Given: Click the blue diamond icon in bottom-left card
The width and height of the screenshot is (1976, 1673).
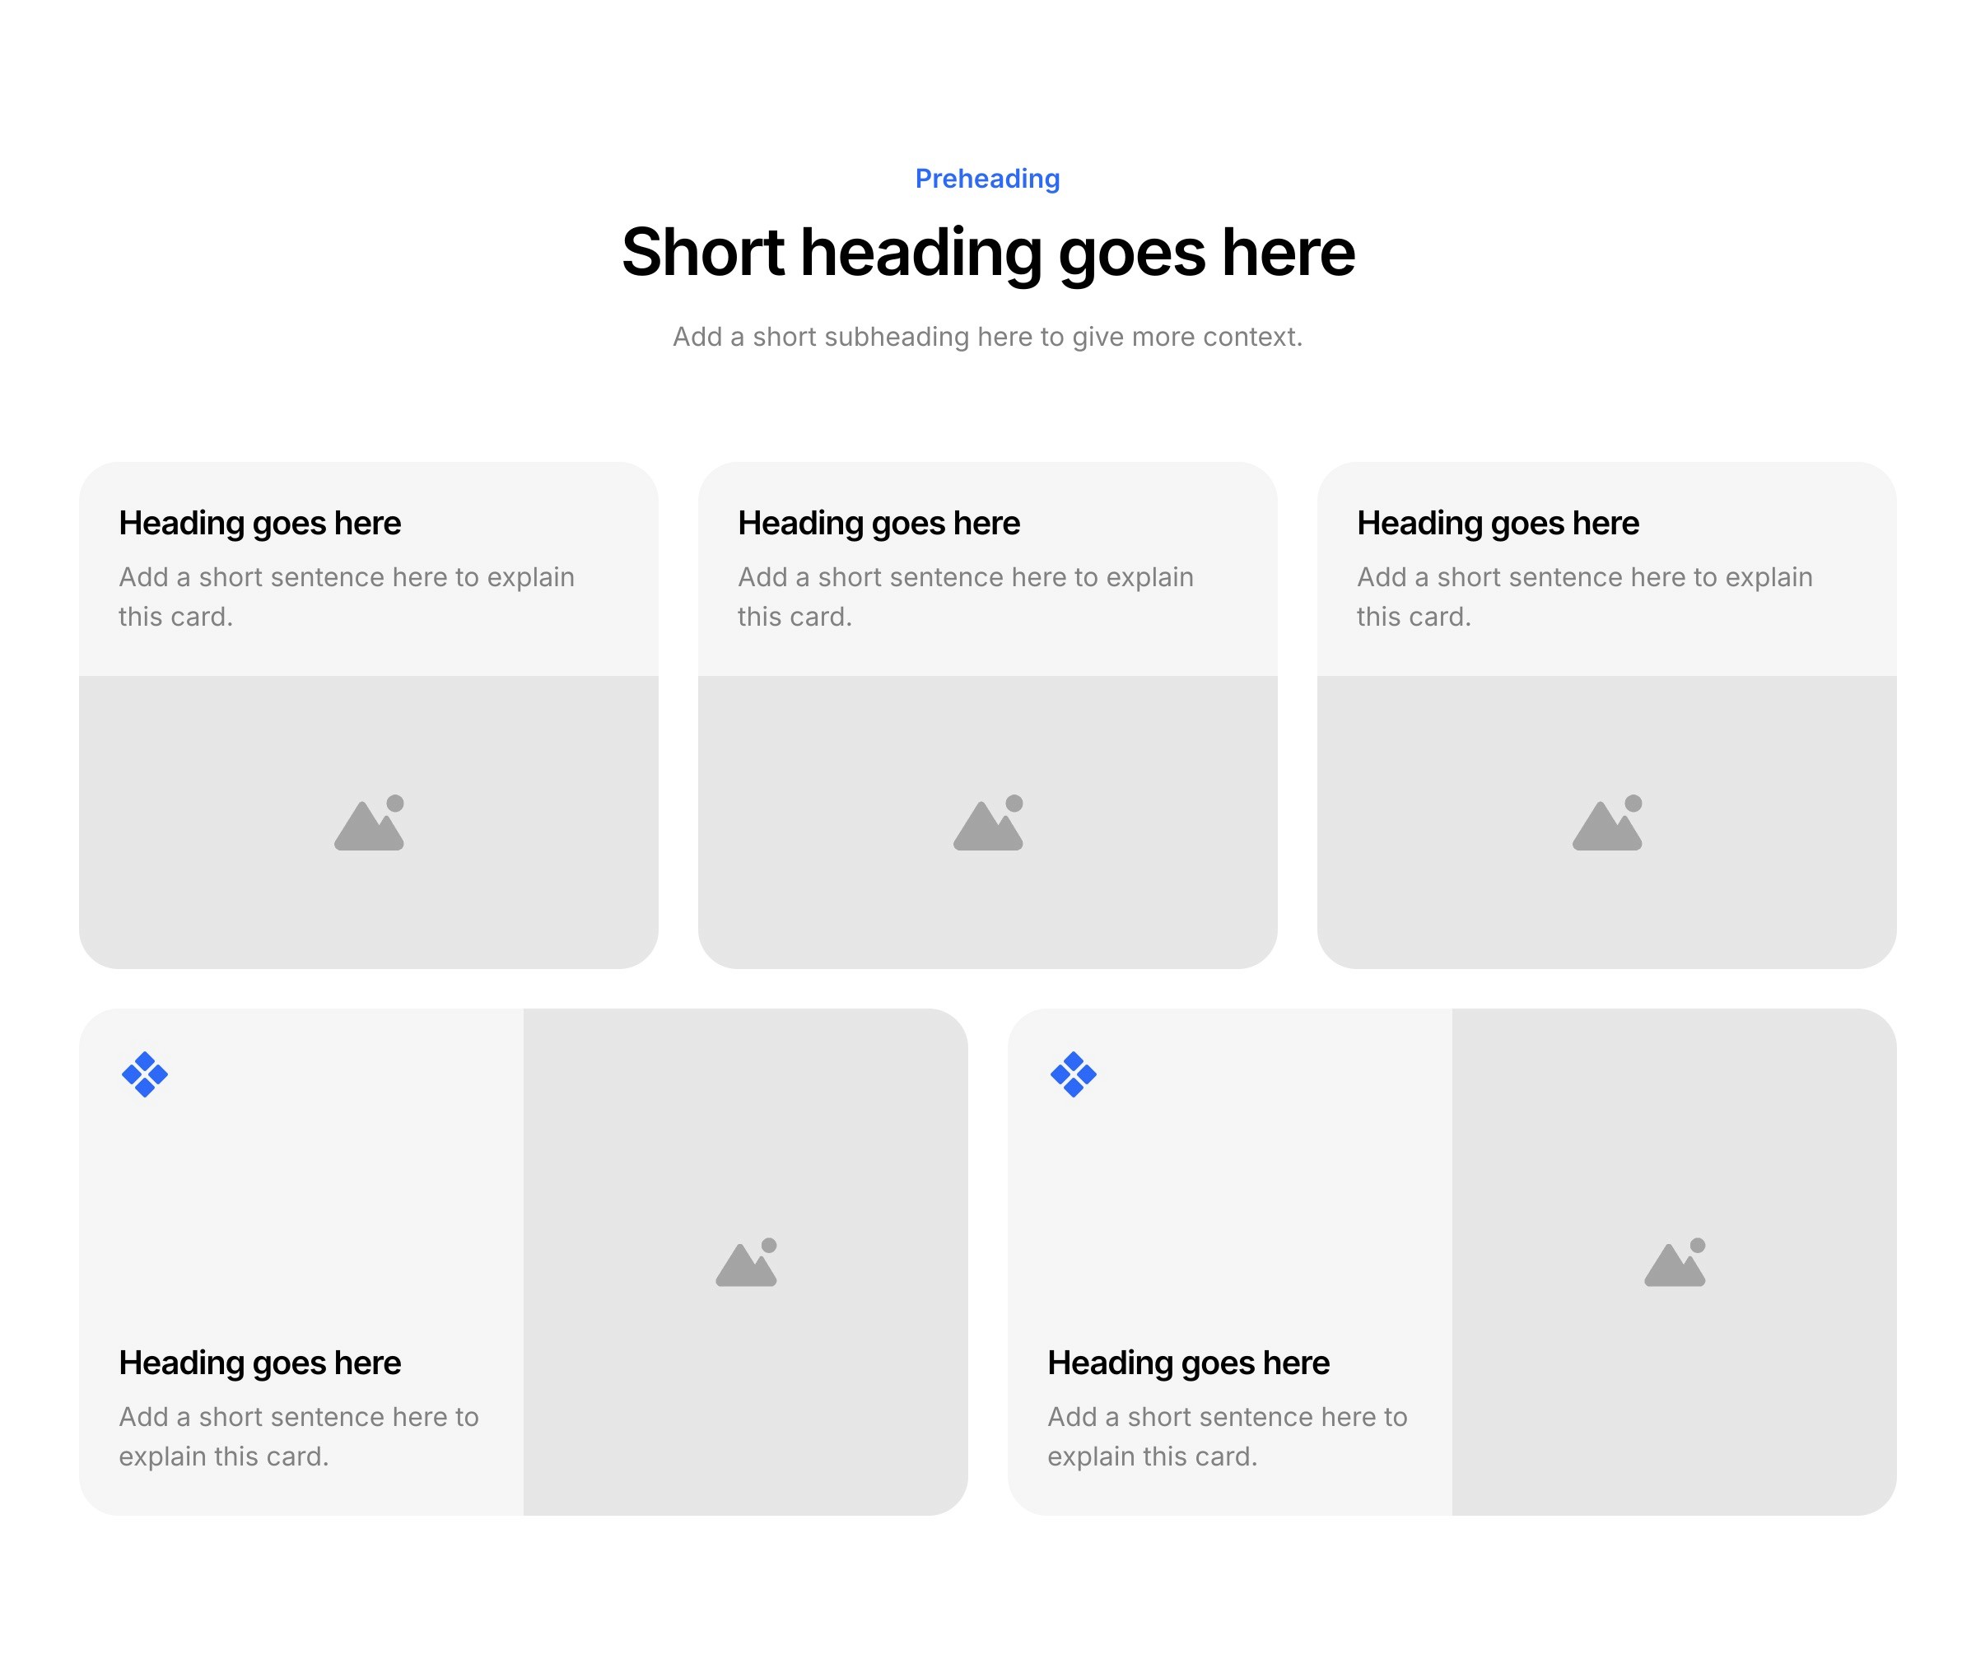Looking at the screenshot, I should coord(145,1074).
